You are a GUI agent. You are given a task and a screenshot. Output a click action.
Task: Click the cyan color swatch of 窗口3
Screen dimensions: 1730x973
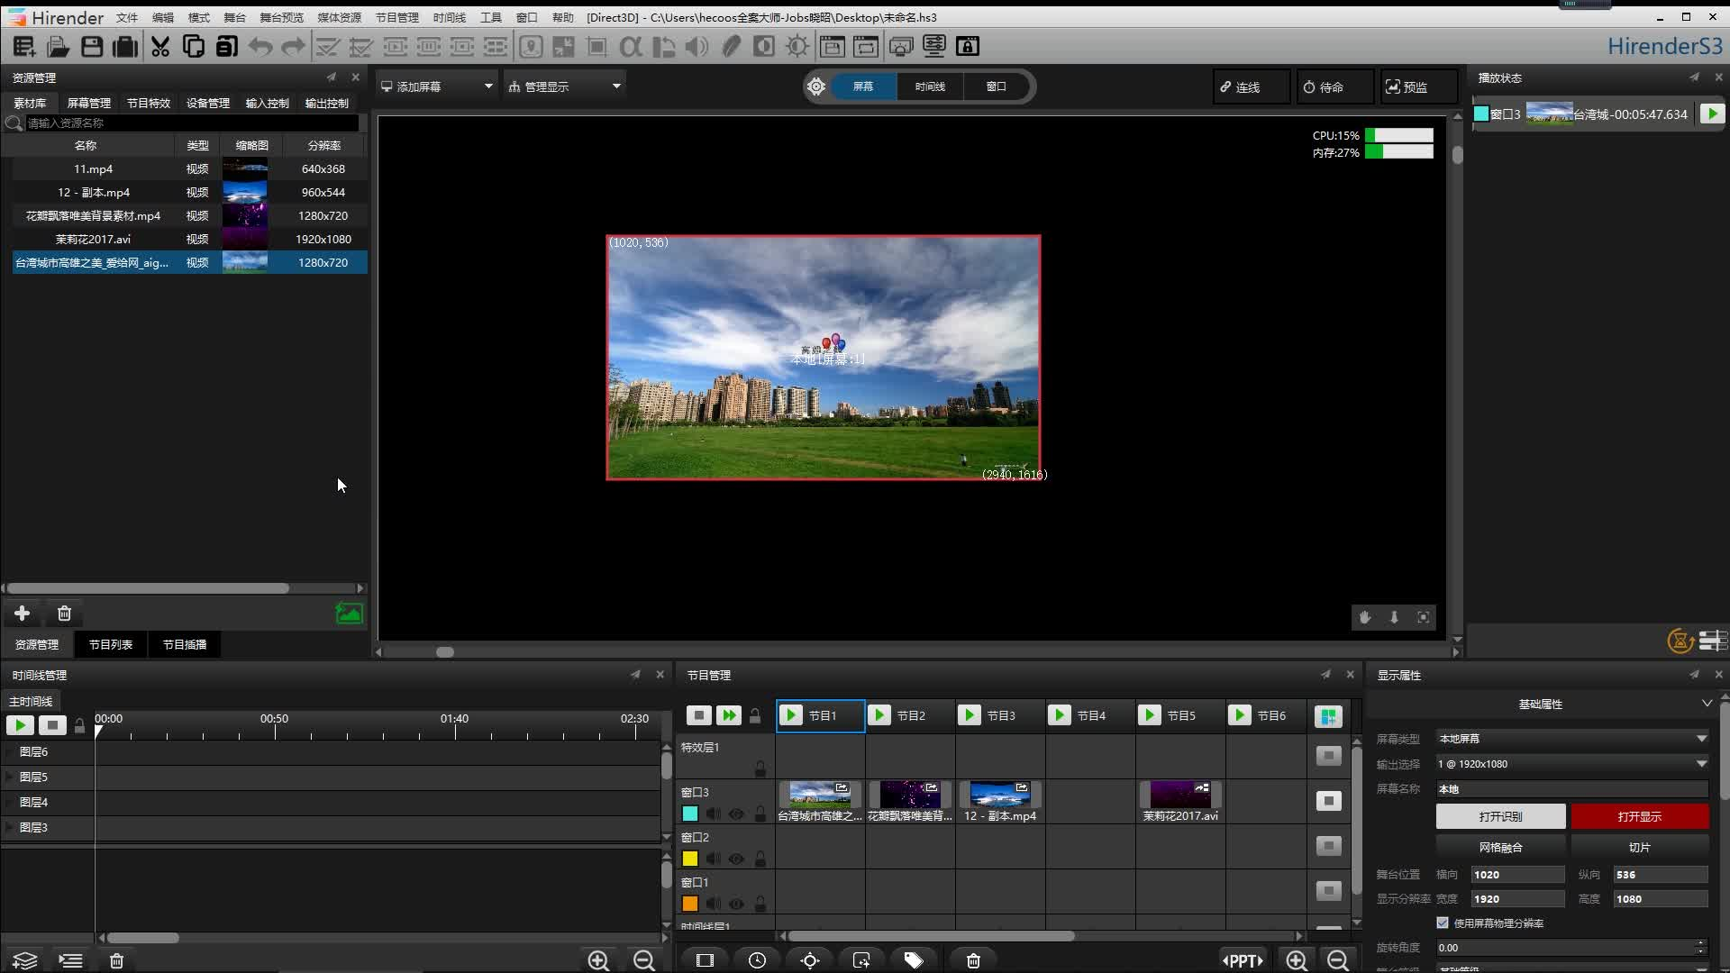pyautogui.click(x=690, y=814)
